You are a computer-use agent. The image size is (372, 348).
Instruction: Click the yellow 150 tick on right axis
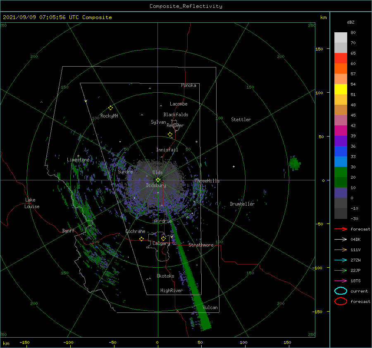pyautogui.click(x=319, y=49)
